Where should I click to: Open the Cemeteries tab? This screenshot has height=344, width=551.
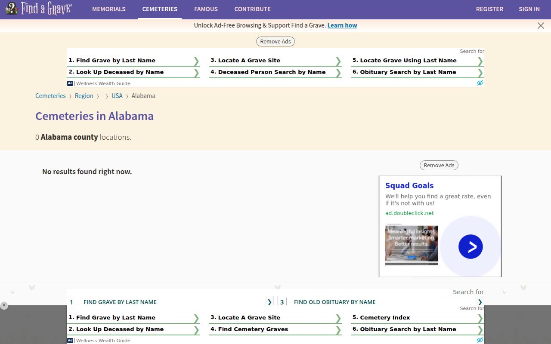click(x=160, y=9)
